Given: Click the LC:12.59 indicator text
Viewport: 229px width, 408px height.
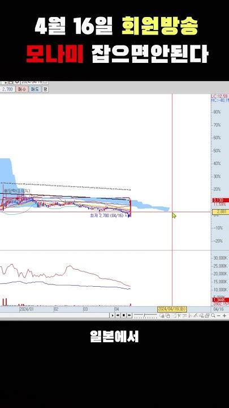Looking at the screenshot, I should (x=220, y=96).
